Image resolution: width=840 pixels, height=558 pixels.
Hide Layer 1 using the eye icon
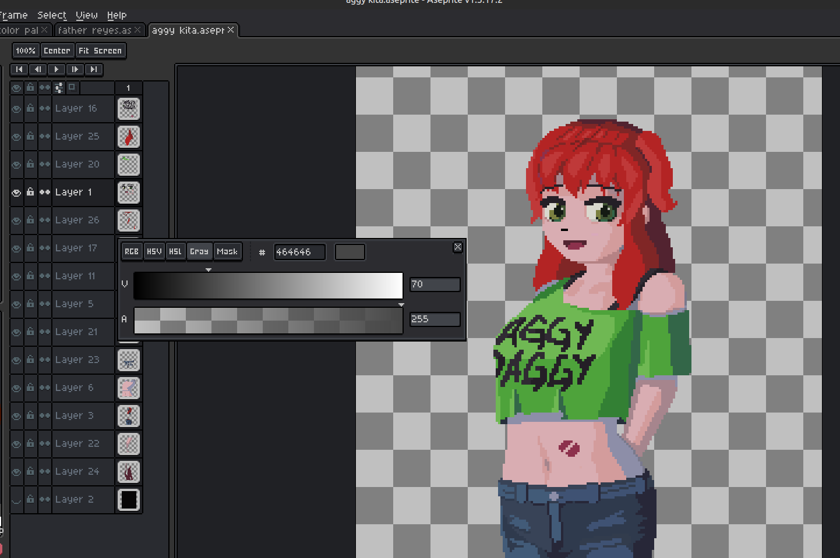(x=16, y=193)
